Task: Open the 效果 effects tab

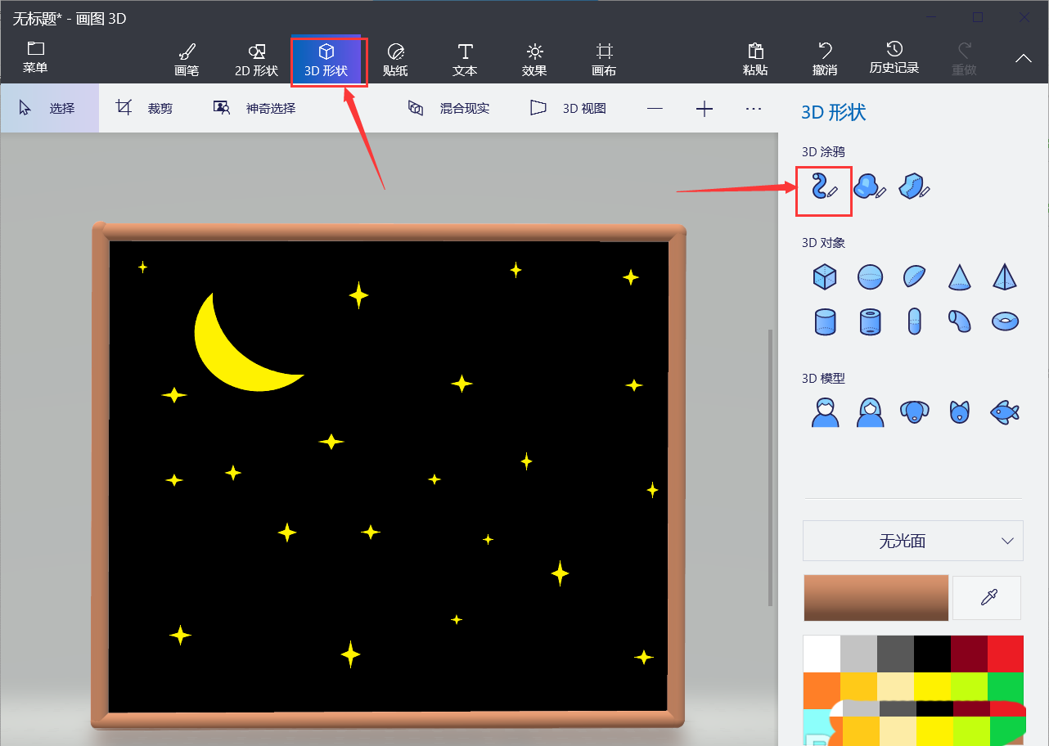Action: point(534,60)
